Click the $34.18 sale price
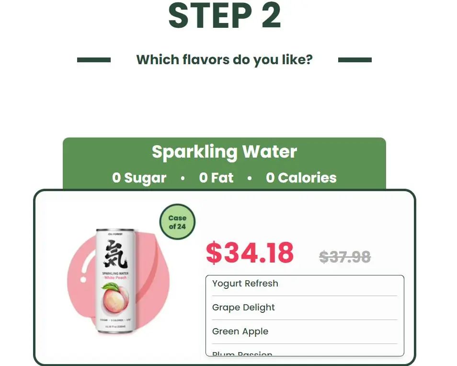Screen dimensions: 457x366 (x=250, y=252)
